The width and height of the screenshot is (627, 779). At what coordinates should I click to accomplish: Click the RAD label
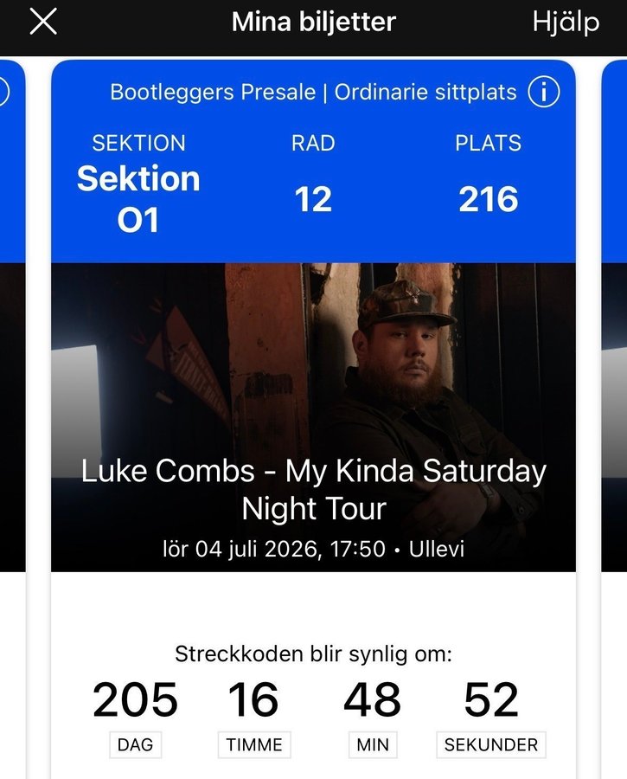pyautogui.click(x=313, y=143)
